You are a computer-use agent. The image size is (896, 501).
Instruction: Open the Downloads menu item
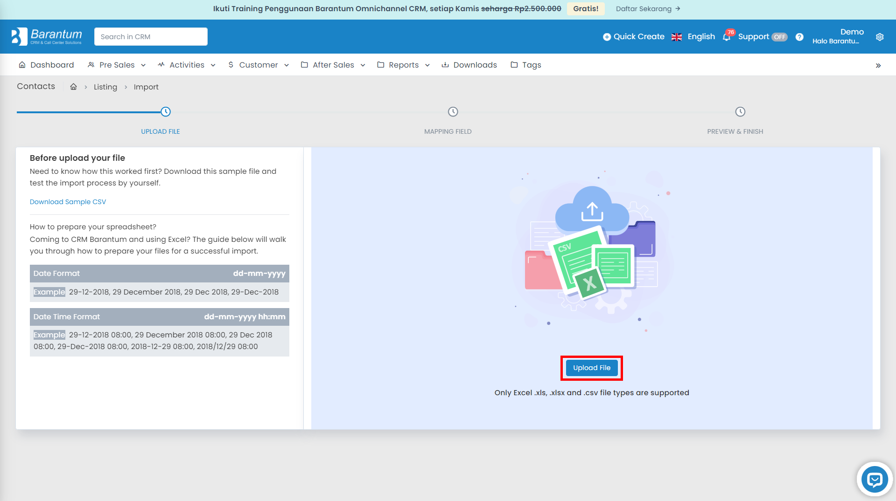[x=469, y=65]
